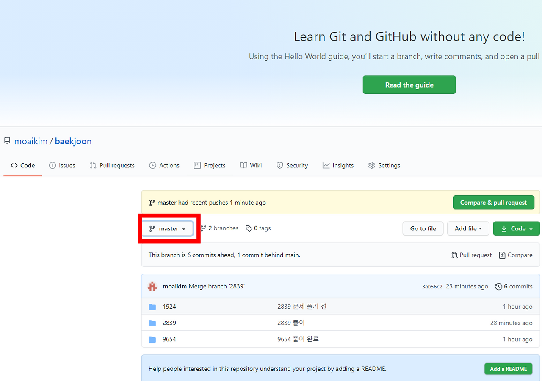Click the folder icon for 1924
The height and width of the screenshot is (381, 542).
tap(152, 307)
